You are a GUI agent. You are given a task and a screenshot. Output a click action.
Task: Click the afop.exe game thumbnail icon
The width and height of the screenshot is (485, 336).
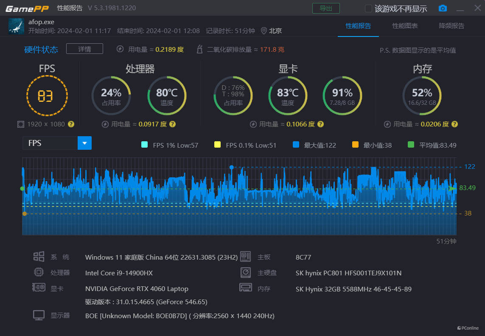[x=16, y=26]
